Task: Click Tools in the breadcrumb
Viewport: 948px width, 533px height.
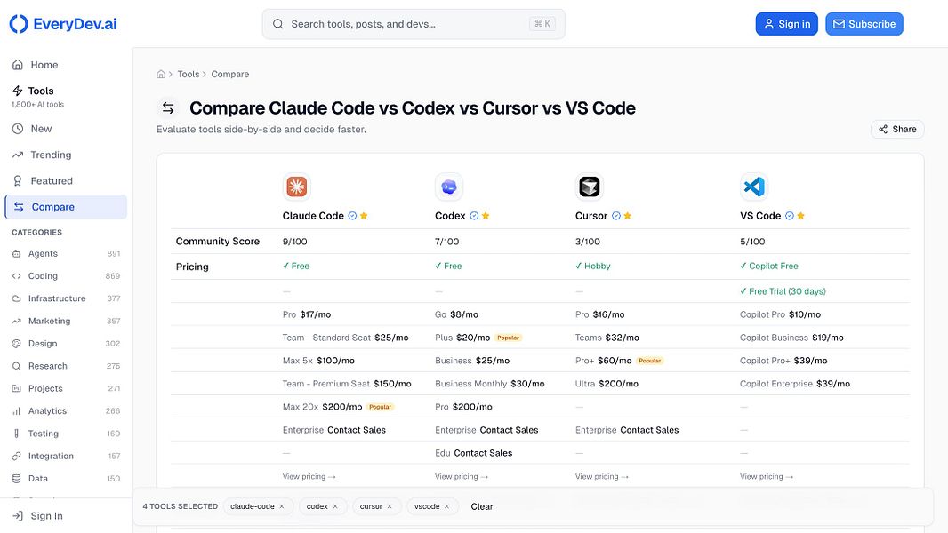Action: 188,75
